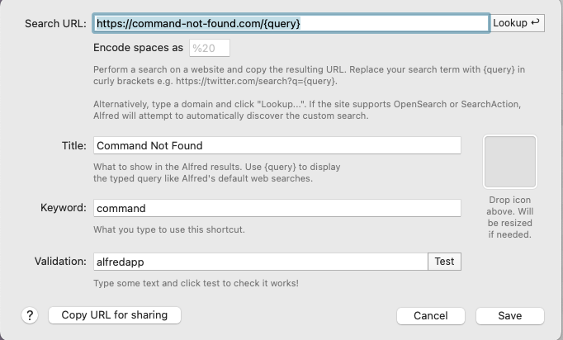Save the custom search
Viewport: 563px width, 340px height.
click(x=509, y=316)
